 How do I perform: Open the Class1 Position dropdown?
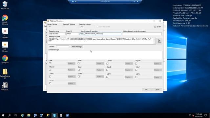click(100, 70)
